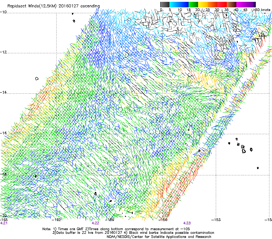Click the orange 25-30 knots legend color
Viewport: 272px width, 239px height.
tap(212, 4)
